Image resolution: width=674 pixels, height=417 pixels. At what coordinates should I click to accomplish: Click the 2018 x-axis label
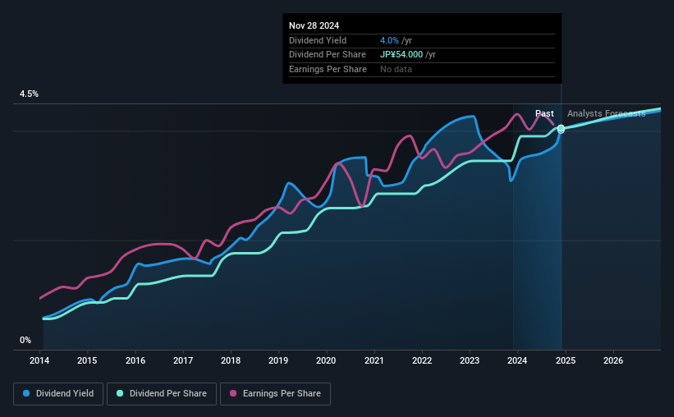[x=231, y=360]
